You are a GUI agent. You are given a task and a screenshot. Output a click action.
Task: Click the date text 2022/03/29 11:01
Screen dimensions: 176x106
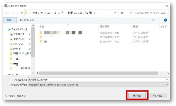pyautogui.click(x=109, y=33)
